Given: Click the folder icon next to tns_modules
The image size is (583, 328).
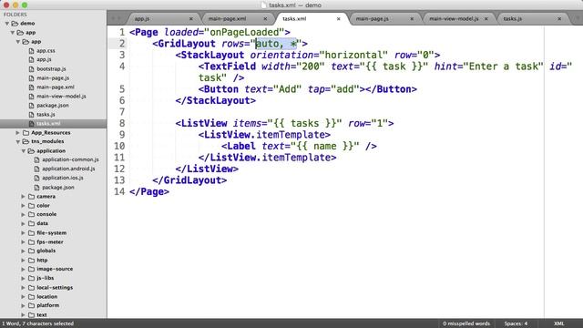Looking at the screenshot, I should (x=26, y=142).
